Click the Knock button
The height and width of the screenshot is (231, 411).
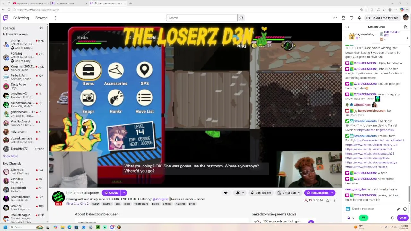tap(111, 193)
